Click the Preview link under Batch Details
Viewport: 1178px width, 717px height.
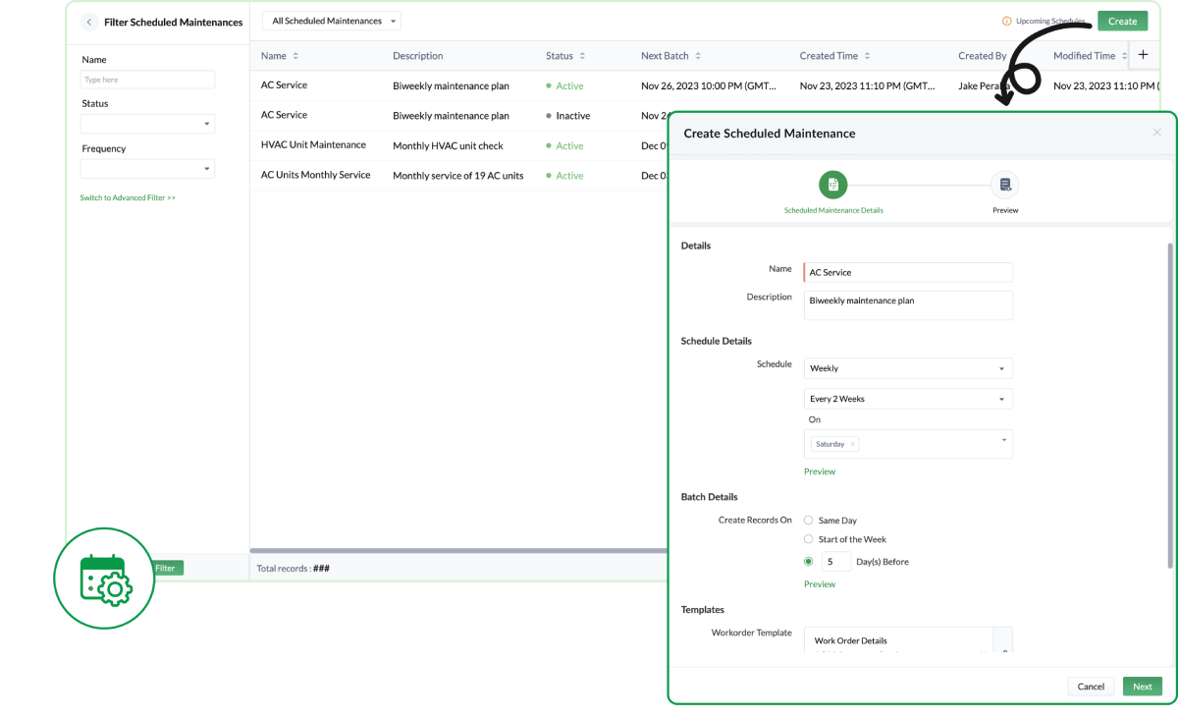coord(819,583)
